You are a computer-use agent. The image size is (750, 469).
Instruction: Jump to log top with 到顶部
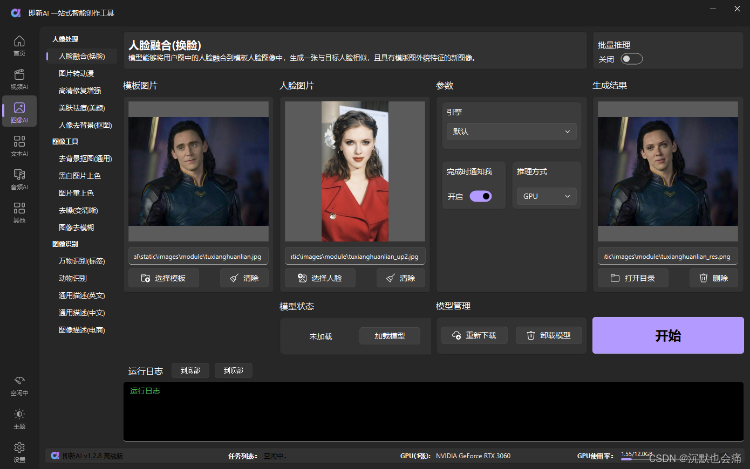233,370
